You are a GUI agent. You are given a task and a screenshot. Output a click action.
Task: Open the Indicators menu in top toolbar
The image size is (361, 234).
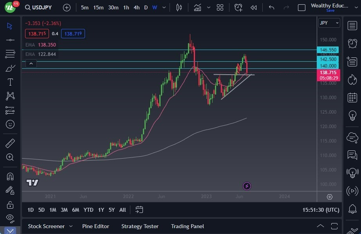coord(197,7)
